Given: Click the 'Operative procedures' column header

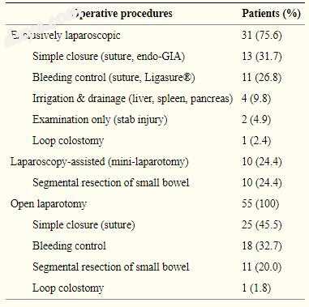Looking at the screenshot, I should [122, 14].
